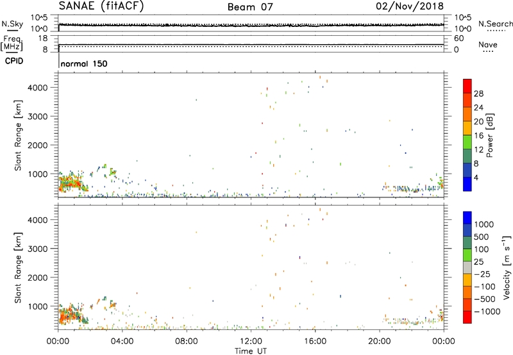The height and width of the screenshot is (355, 513).
Task: Click the '28' power colorbar label
Action: click(x=478, y=94)
